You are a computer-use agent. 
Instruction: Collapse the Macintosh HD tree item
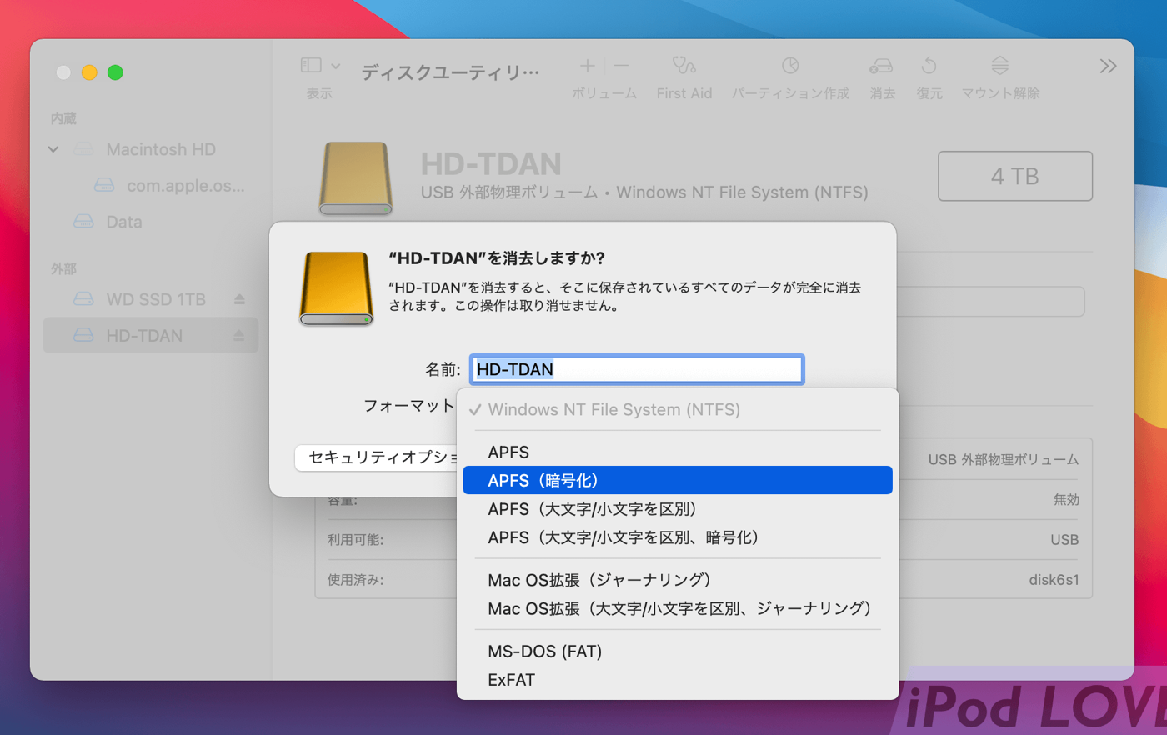tap(53, 150)
